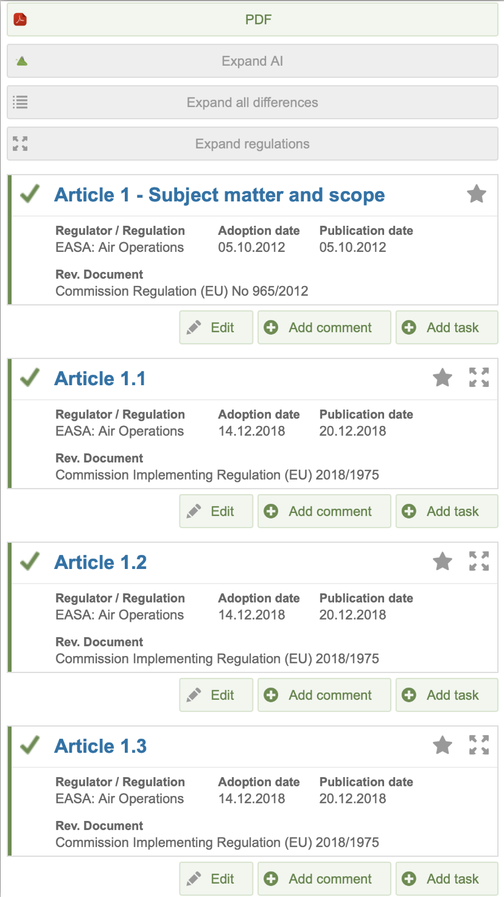The height and width of the screenshot is (897, 504).
Task: Add a comment to Article 1.1
Action: pos(324,511)
